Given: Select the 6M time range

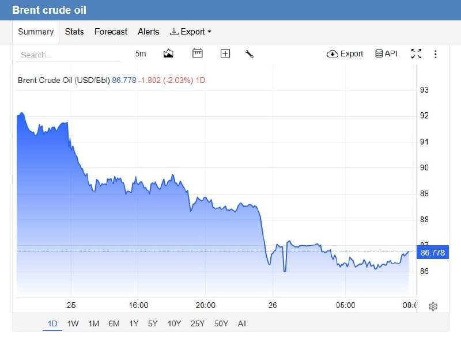Looking at the screenshot, I should pyautogui.click(x=114, y=323).
